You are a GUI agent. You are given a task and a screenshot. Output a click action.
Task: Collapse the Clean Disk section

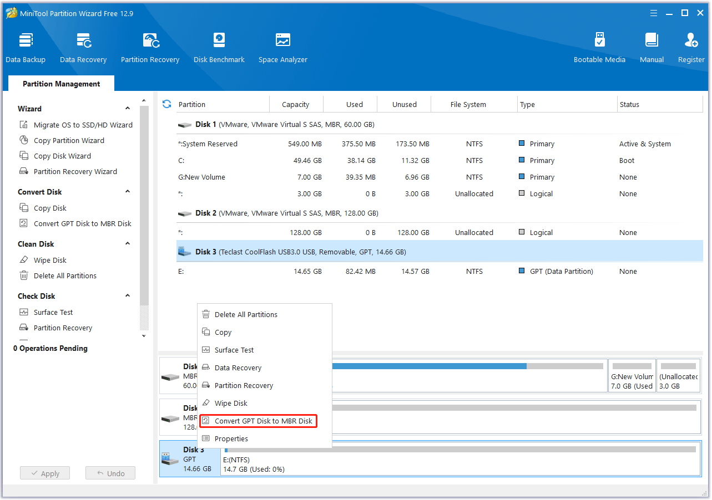point(128,244)
